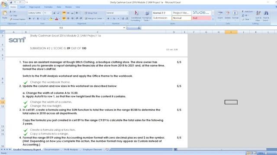Apply the Bad cell style

[201, 18]
